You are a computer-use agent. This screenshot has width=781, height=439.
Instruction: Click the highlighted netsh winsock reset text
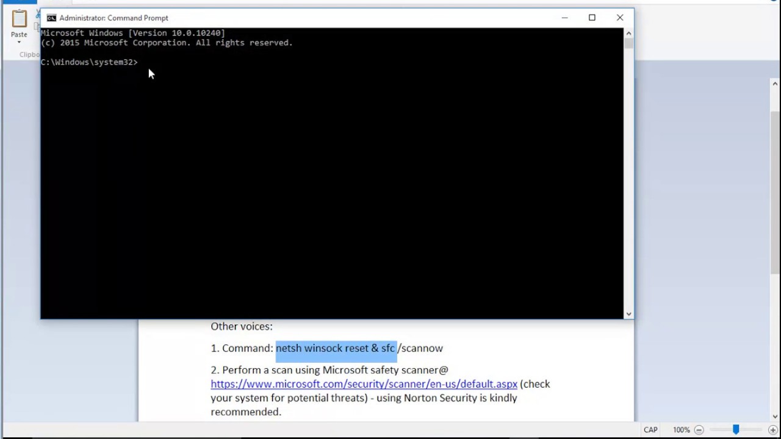point(336,348)
